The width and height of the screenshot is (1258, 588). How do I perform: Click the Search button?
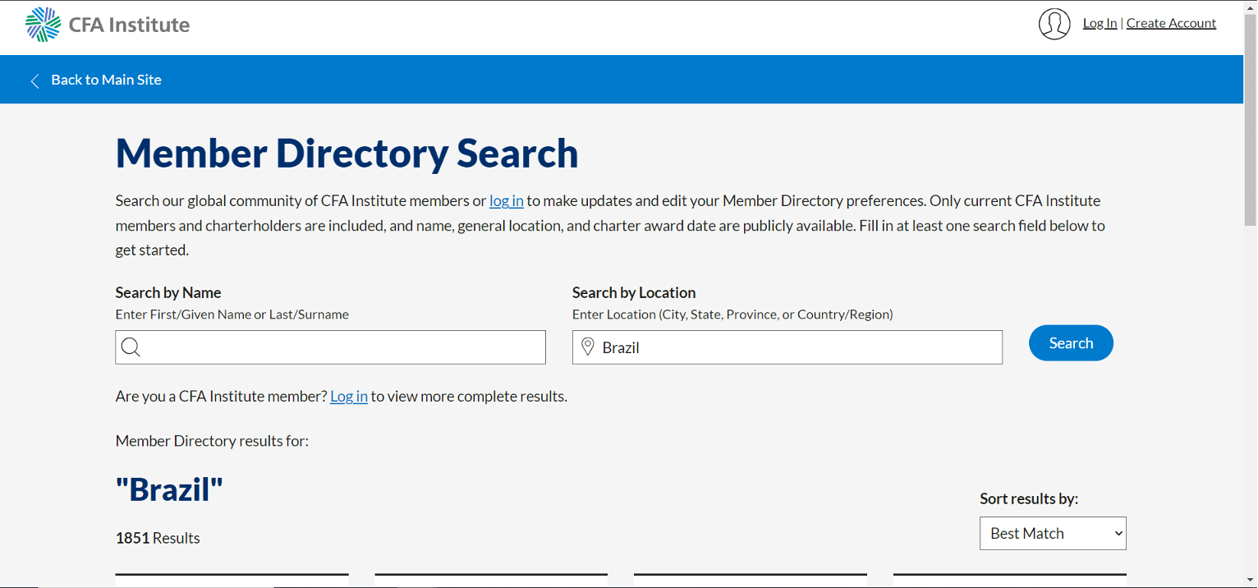click(x=1071, y=343)
